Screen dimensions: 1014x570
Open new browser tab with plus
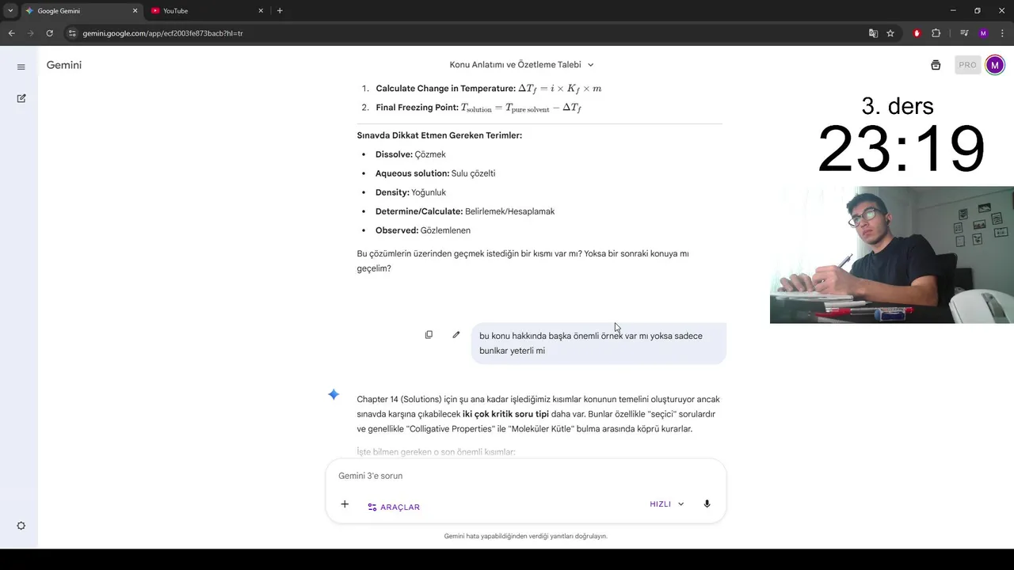[280, 11]
